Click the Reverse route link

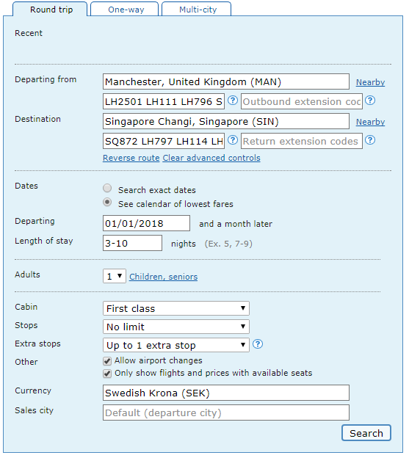coord(131,158)
